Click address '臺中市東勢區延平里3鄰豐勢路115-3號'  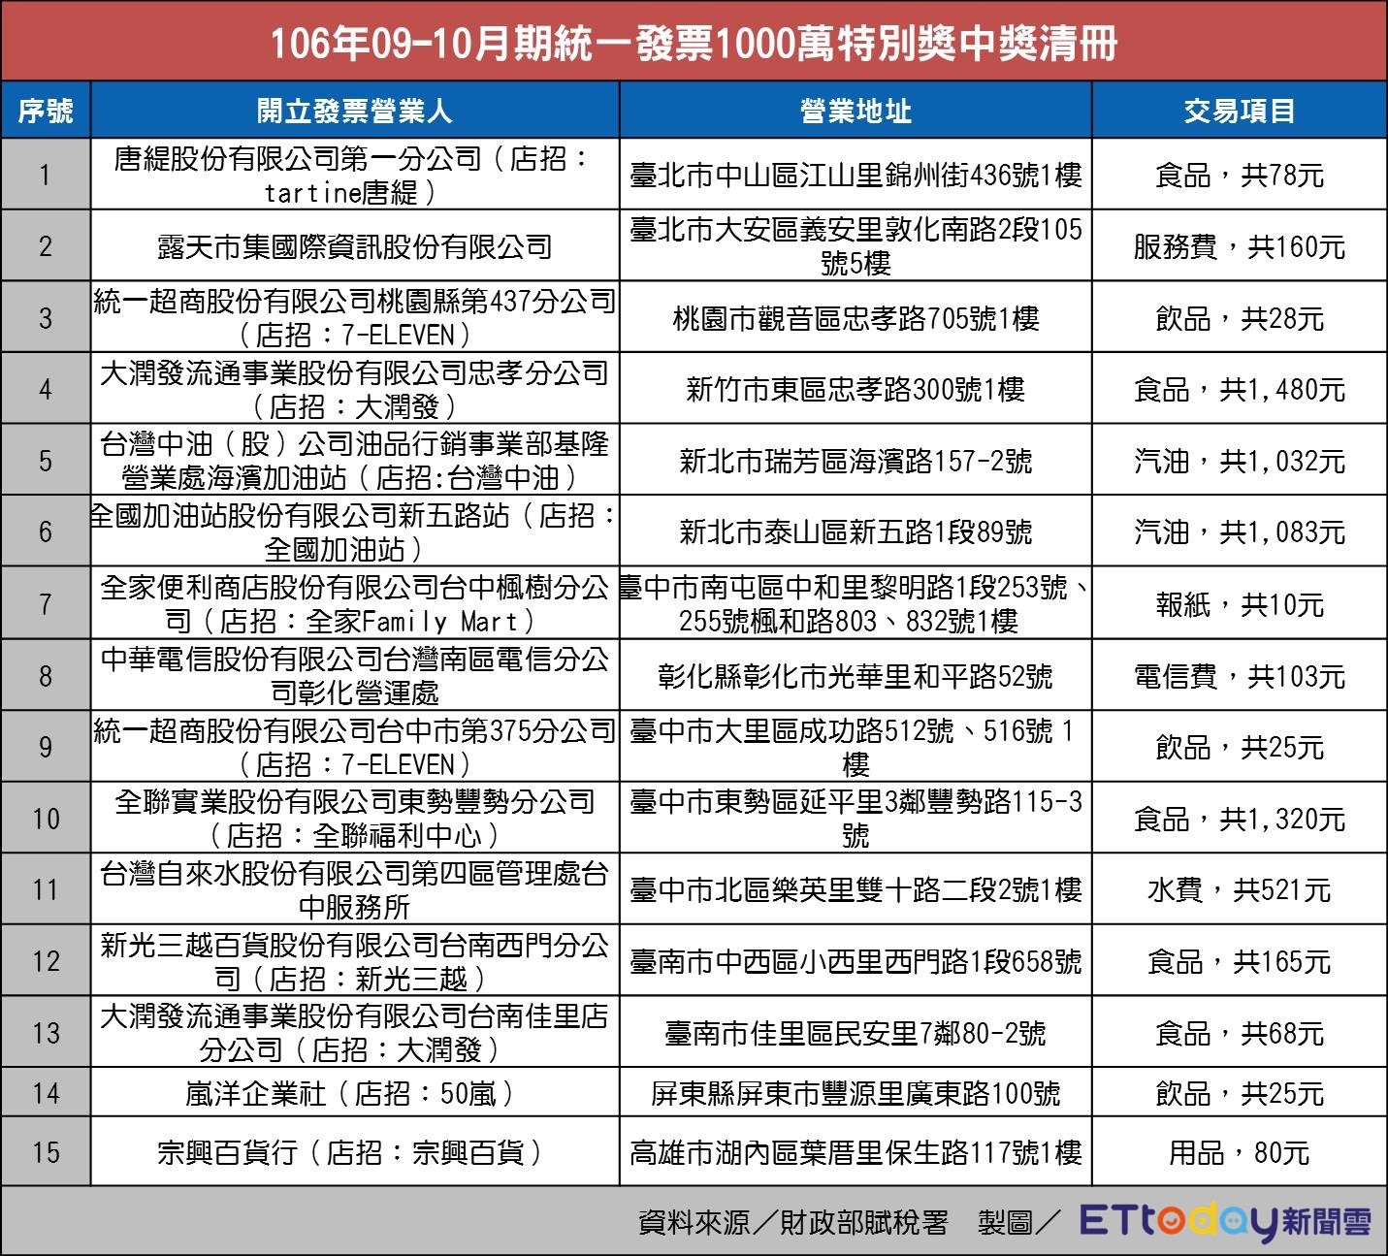(855, 819)
